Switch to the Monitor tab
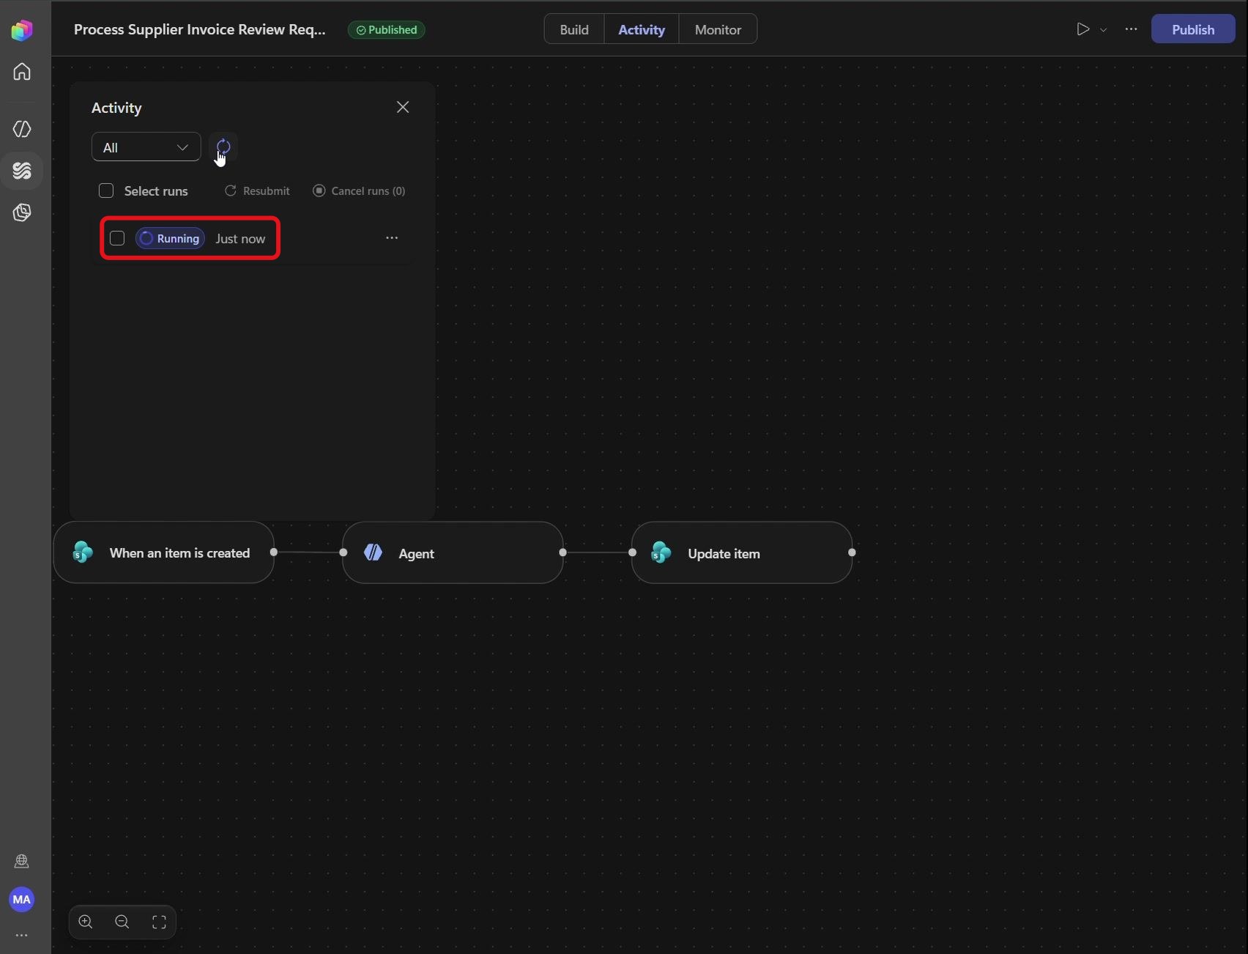Screen dimensions: 1248x954 coord(718,29)
